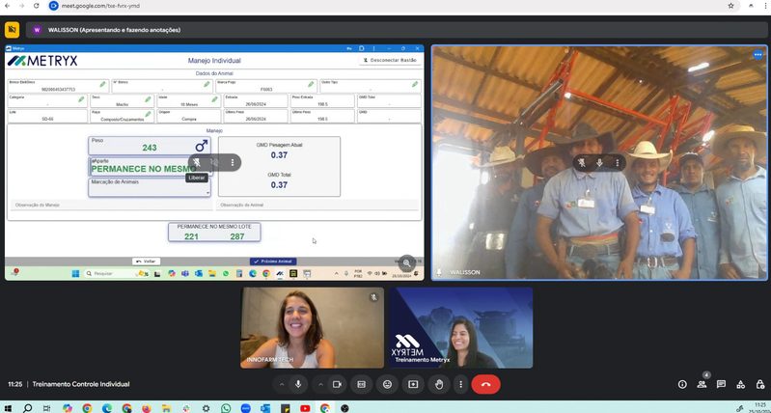The width and height of the screenshot is (771, 413).
Task: Click the Próximo Animal button
Action: [x=273, y=262]
